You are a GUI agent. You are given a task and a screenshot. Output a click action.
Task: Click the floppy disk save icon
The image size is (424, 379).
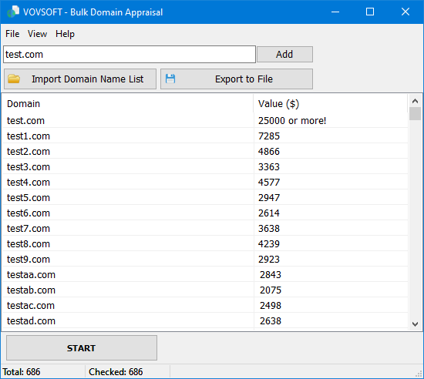tap(170, 79)
